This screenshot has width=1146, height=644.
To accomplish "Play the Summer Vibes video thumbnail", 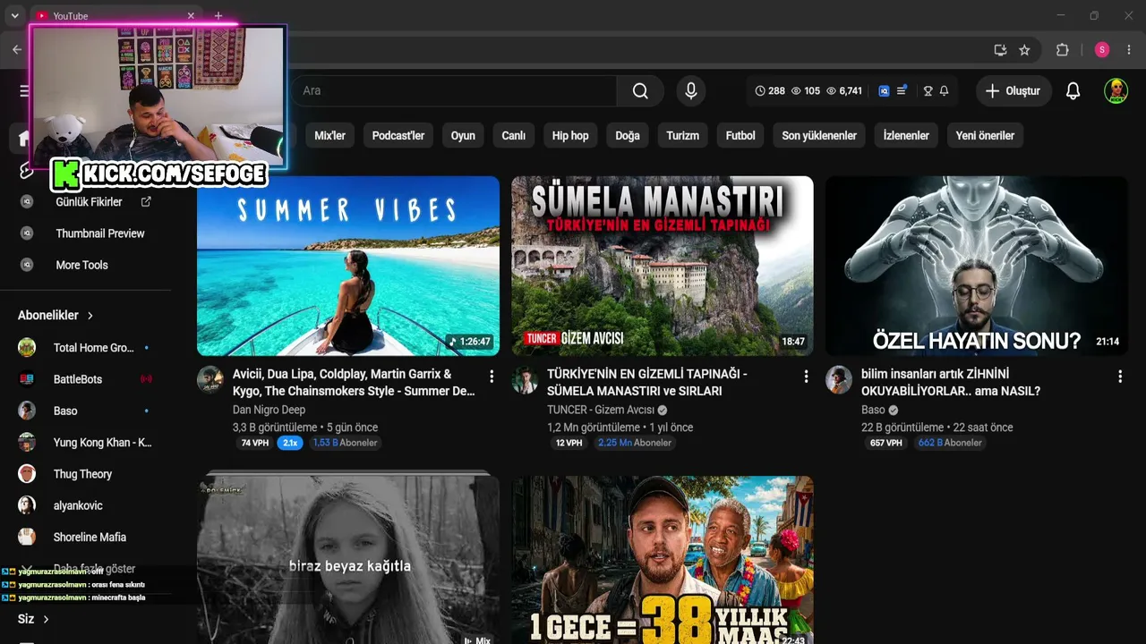I will [x=348, y=267].
